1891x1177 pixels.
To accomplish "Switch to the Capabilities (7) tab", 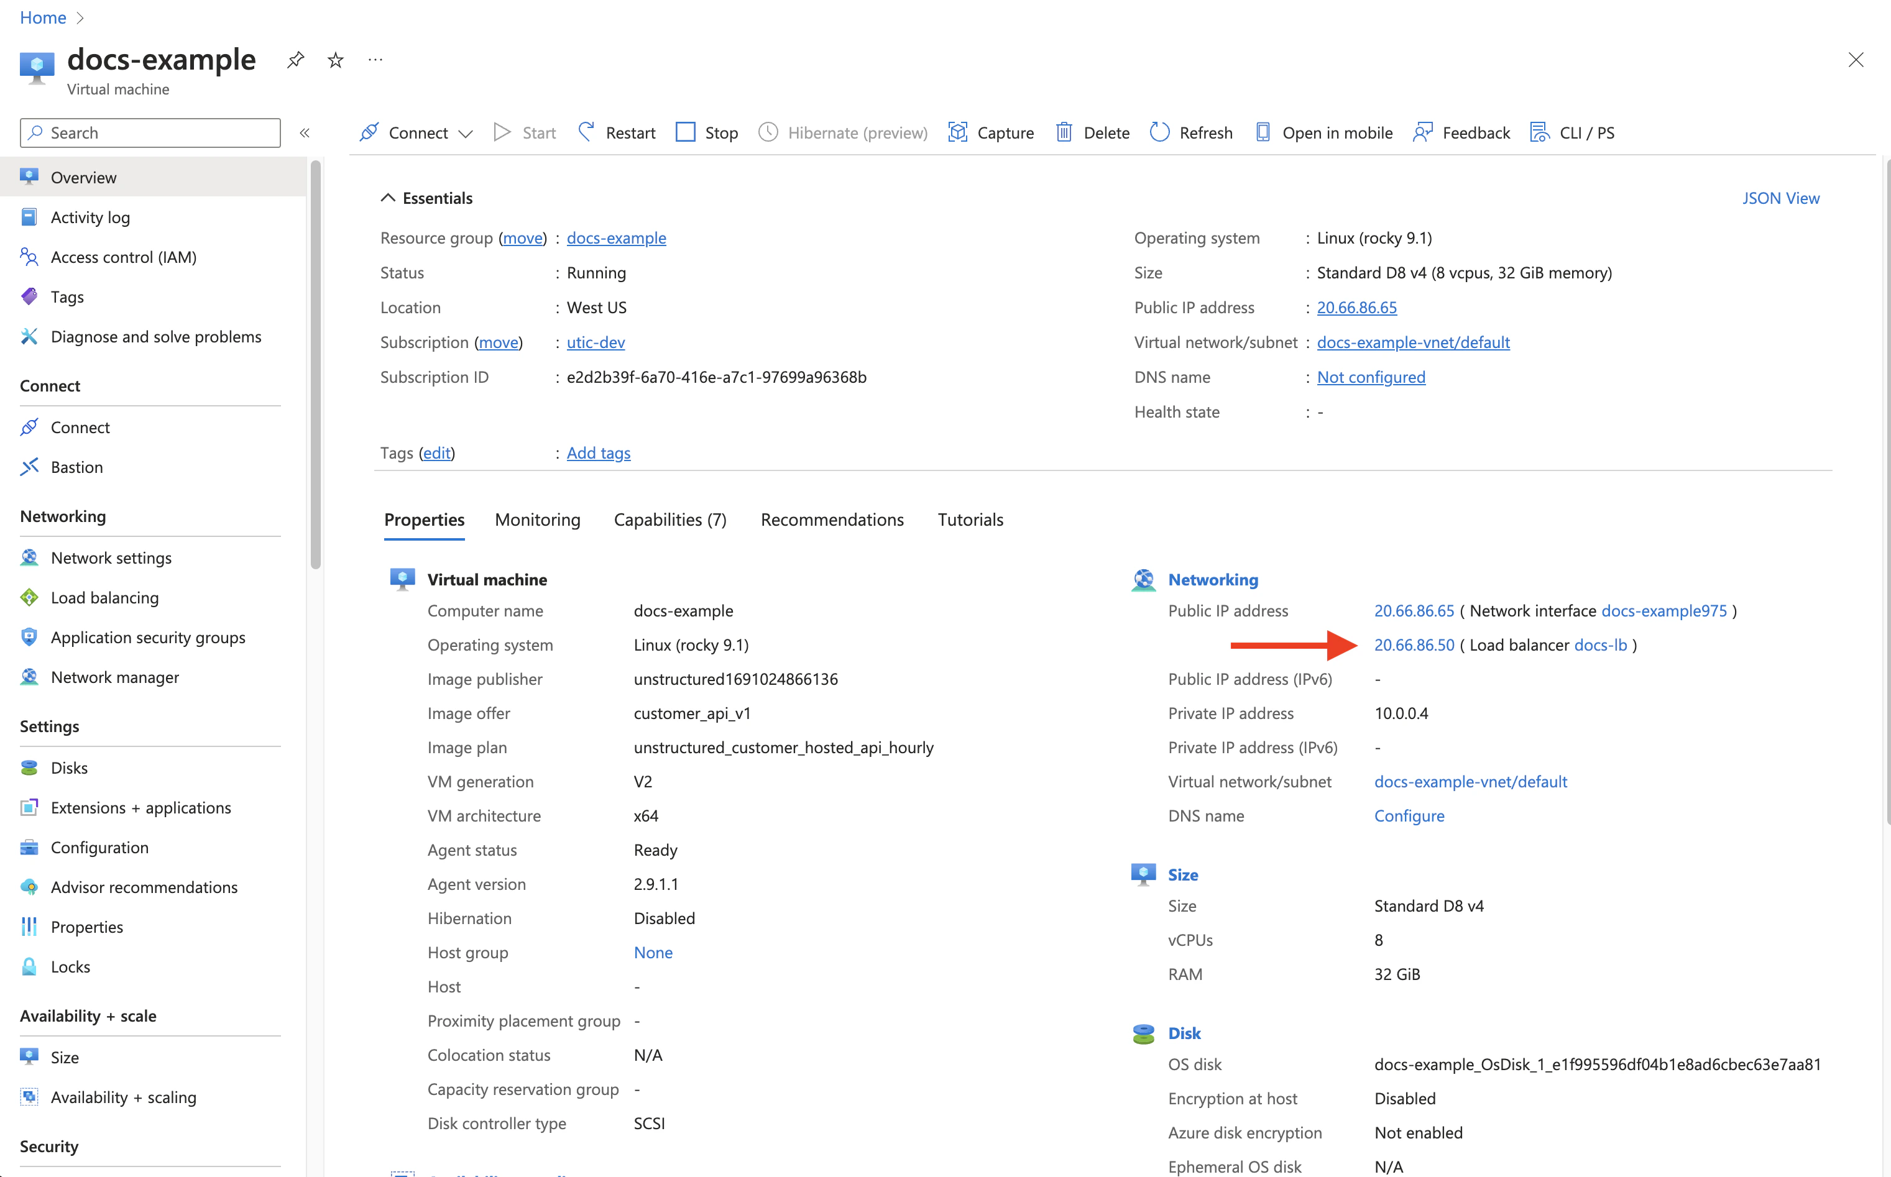I will tap(669, 520).
